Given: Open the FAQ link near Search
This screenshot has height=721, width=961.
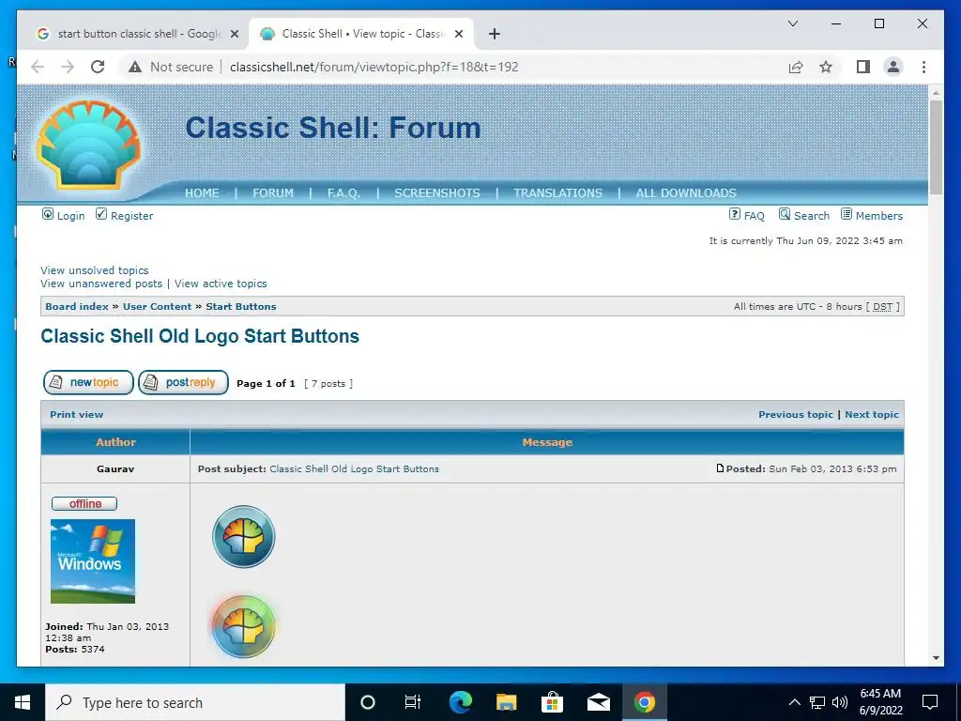Looking at the screenshot, I should tap(746, 215).
